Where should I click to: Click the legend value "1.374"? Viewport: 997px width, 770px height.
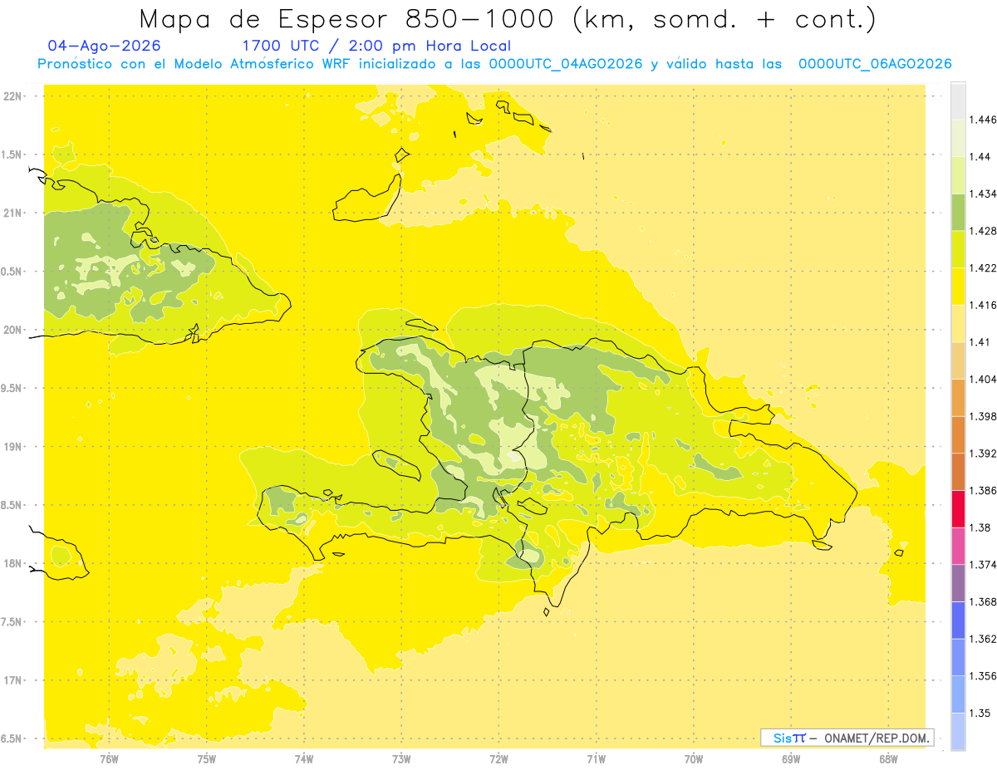(x=985, y=565)
